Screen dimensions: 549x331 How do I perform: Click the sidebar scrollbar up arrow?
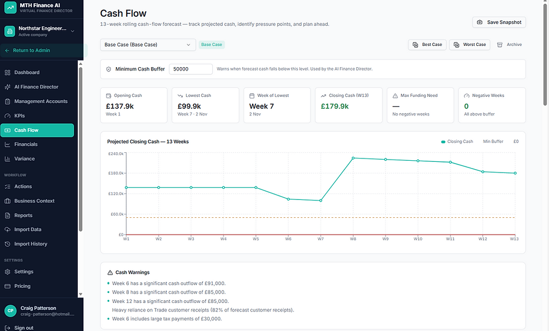[81, 64]
